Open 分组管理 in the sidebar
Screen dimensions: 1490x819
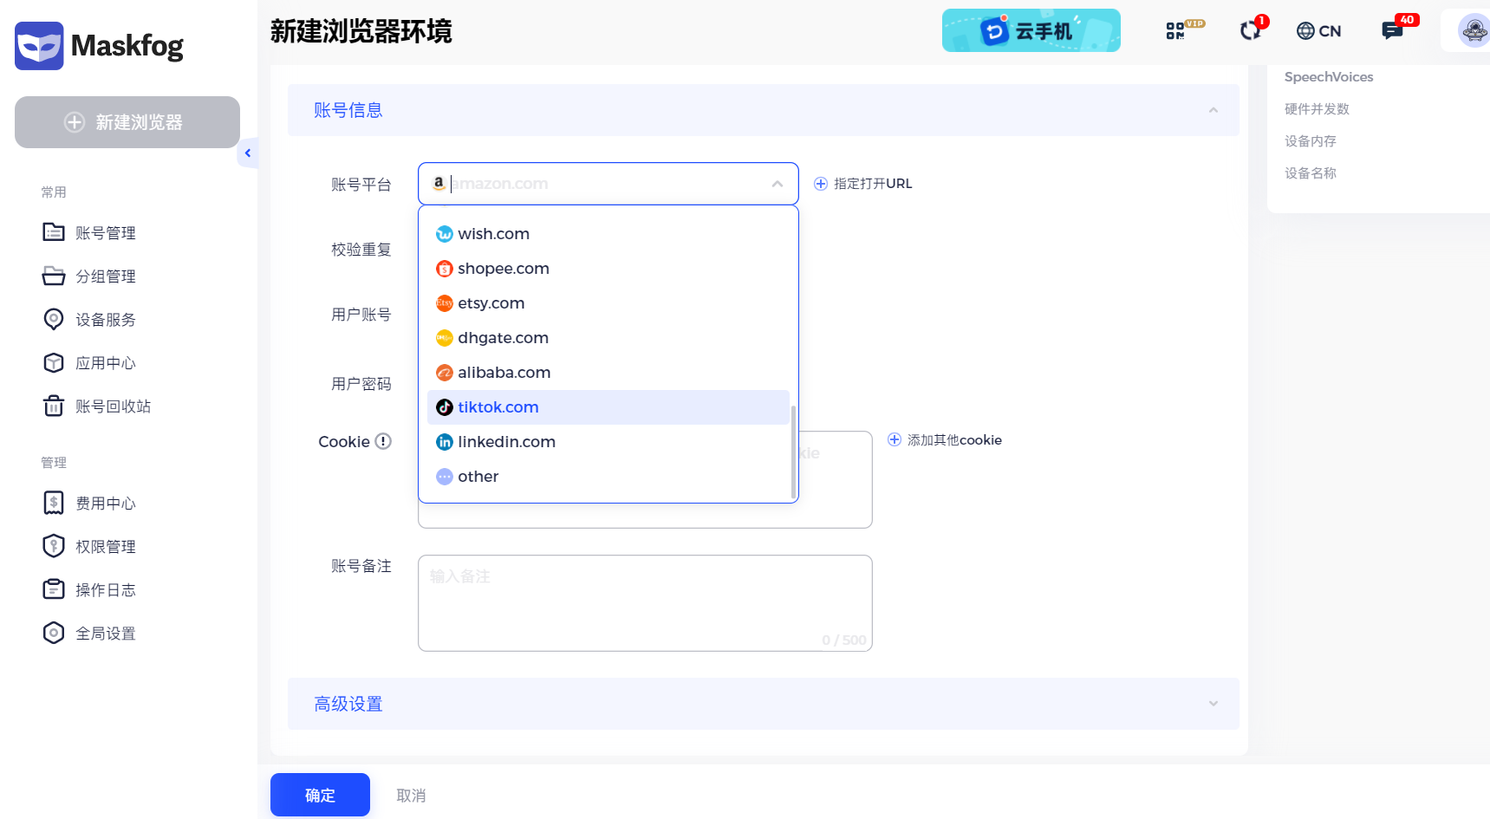click(105, 276)
